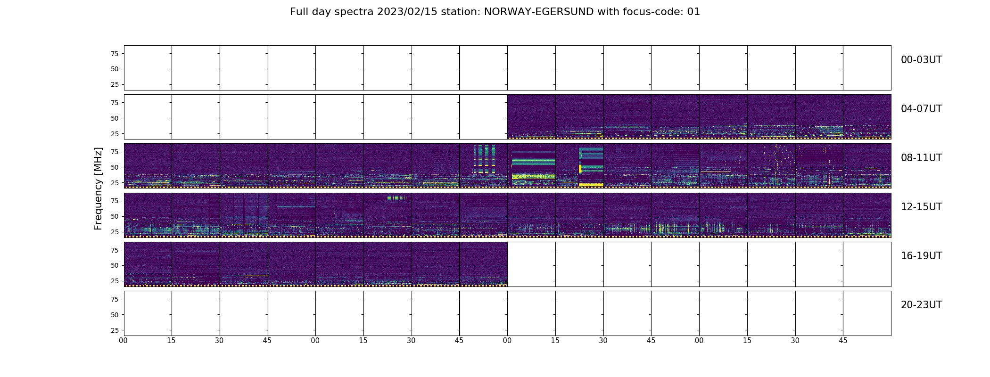Click the 50 tick of the 16-19UT row
The image size is (990, 377).
coord(114,265)
